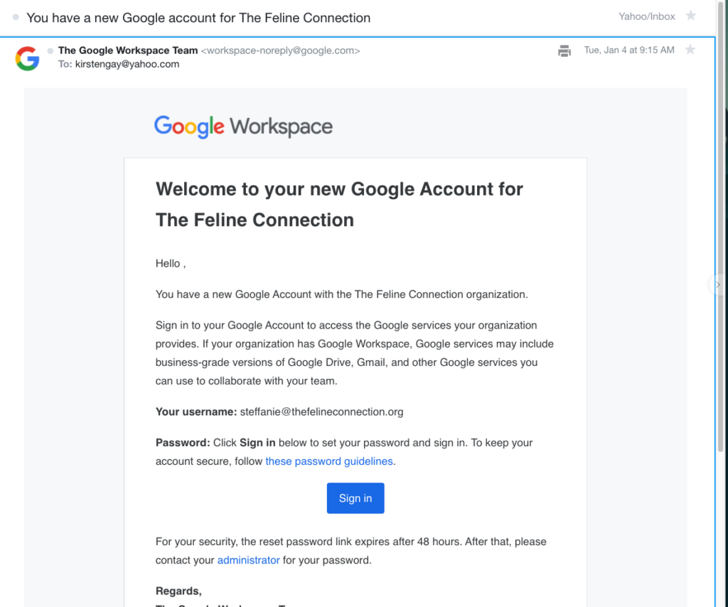The image size is (728, 607).
Task: Click the workspace-noreply@google.com sender address
Action: 280,50
